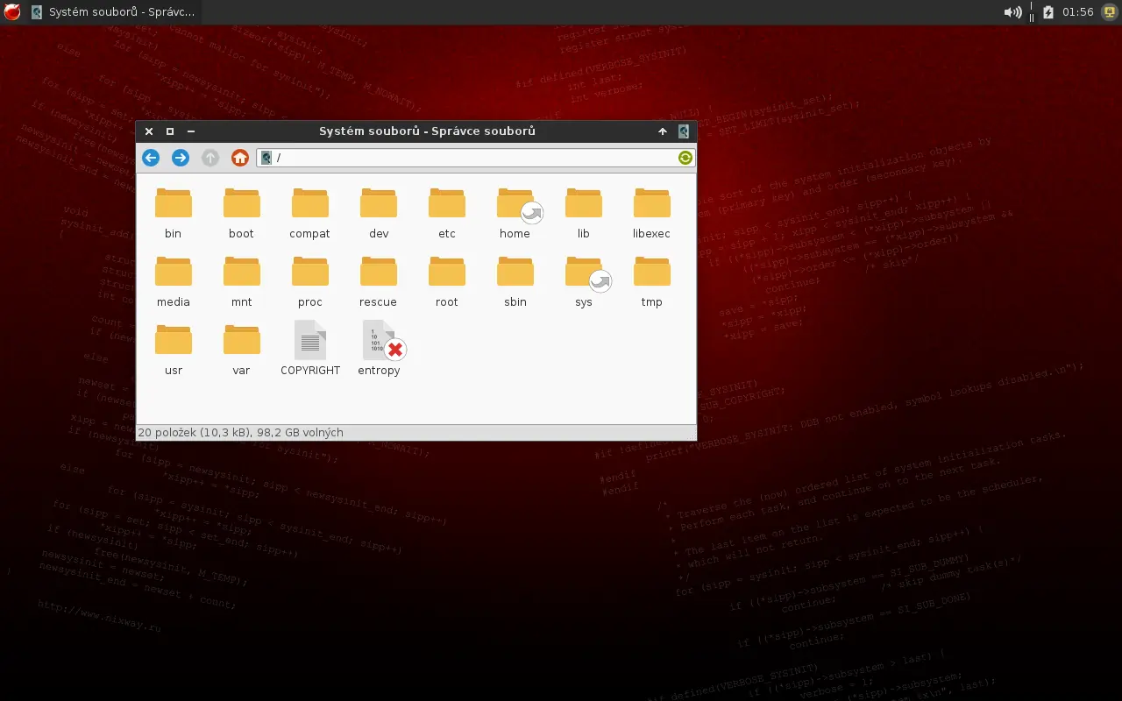Minimize the file manager window

[x=191, y=131]
